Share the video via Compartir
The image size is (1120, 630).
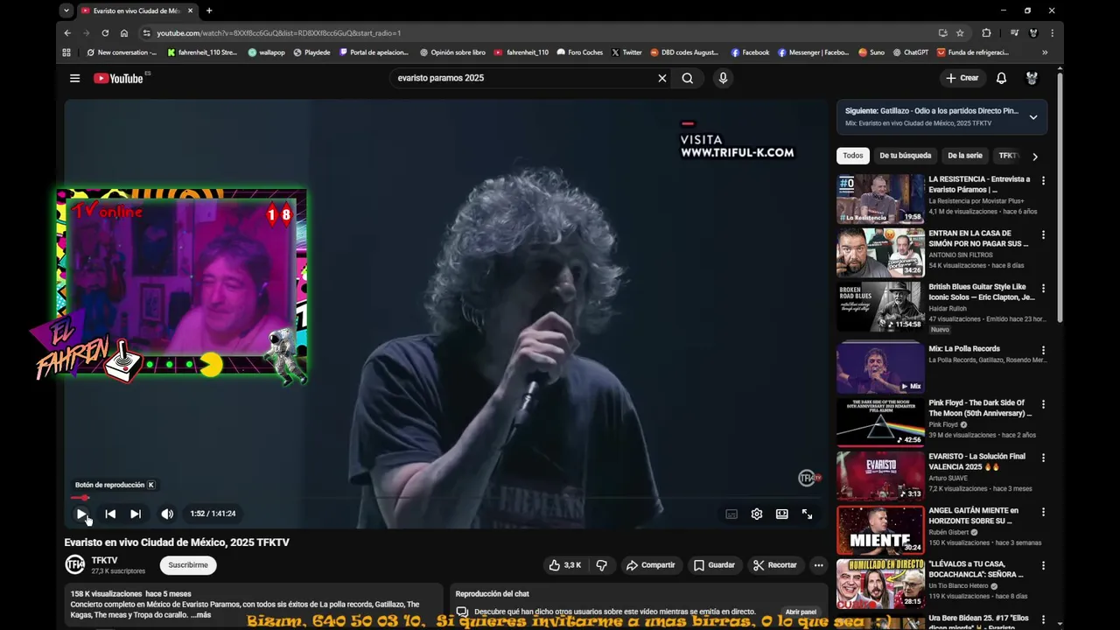[650, 565]
